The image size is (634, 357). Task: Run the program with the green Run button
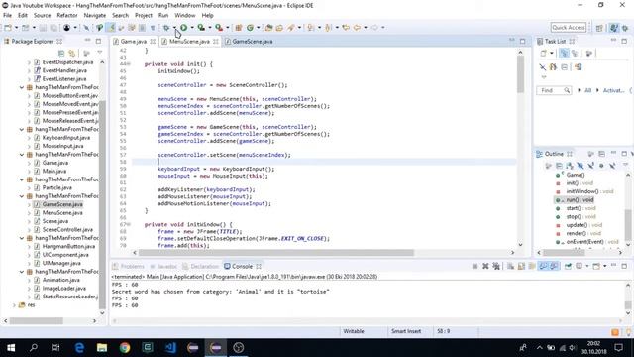click(183, 28)
